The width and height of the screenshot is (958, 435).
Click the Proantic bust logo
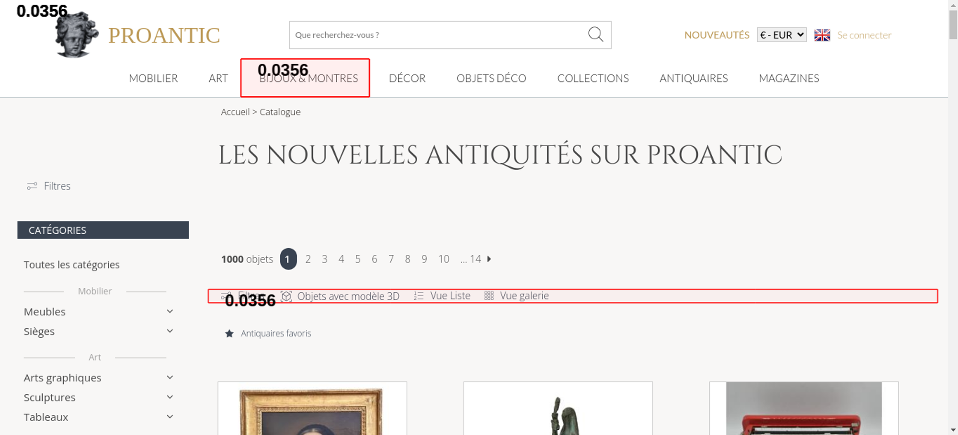[77, 34]
